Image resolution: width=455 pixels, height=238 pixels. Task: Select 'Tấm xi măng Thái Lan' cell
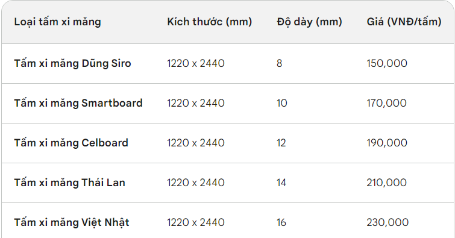70,183
